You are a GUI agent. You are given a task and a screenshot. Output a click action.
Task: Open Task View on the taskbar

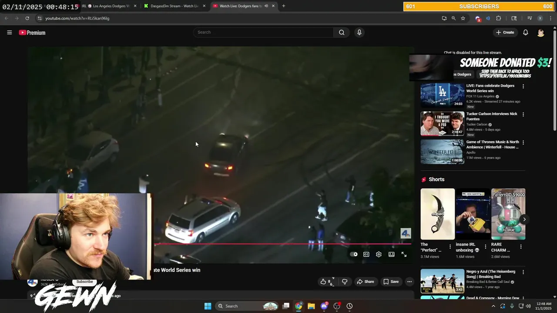pyautogui.click(x=286, y=306)
